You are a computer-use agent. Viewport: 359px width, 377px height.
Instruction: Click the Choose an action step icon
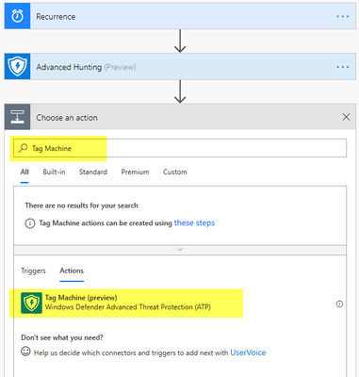point(17,117)
